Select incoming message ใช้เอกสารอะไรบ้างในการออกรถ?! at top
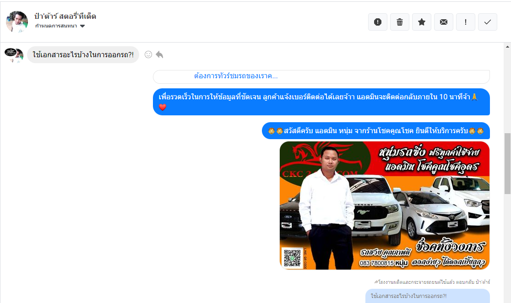The width and height of the screenshot is (511, 303). click(x=83, y=54)
